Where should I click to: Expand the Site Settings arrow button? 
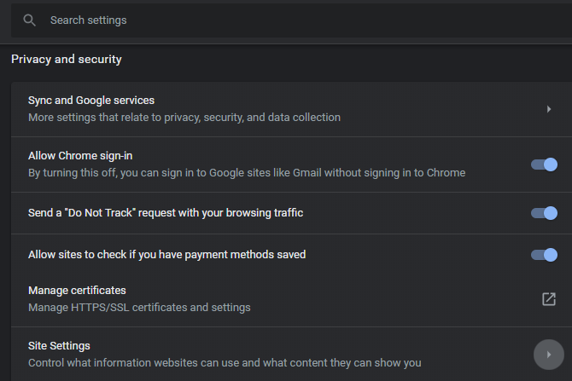coord(548,354)
